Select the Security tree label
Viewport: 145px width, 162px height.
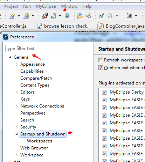pyautogui.click(x=28, y=127)
